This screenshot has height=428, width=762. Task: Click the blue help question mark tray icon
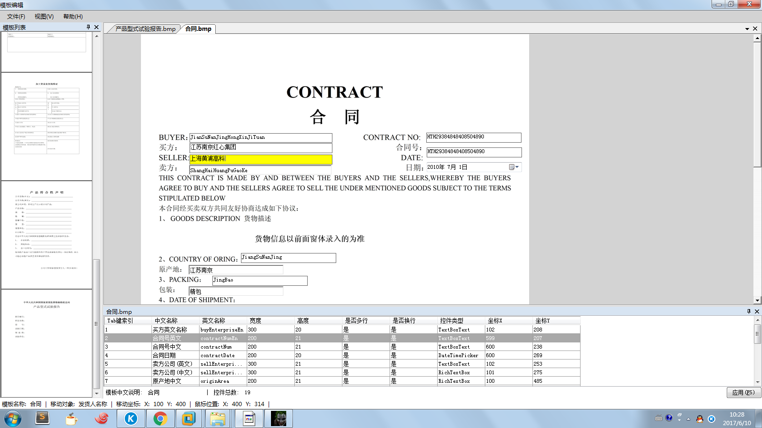click(x=669, y=418)
